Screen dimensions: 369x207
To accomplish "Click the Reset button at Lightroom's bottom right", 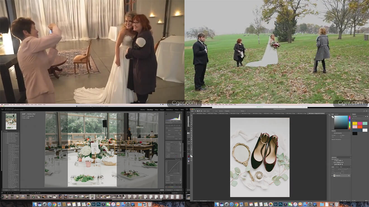I will click(178, 190).
